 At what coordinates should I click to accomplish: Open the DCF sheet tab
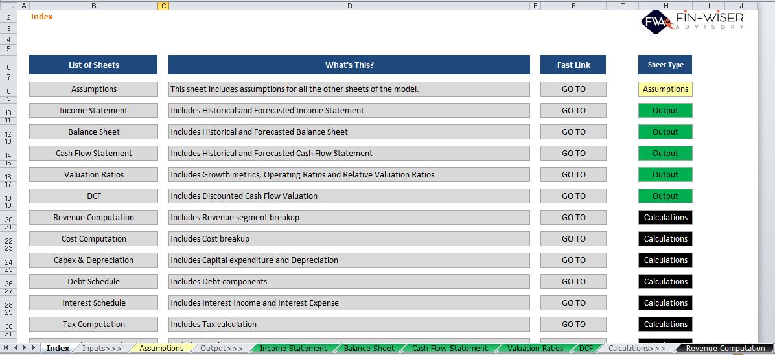click(586, 349)
